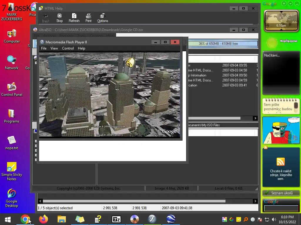This screenshot has width=301, height=225.
Task: Click the volume speaker tray icon
Action: click(274, 219)
